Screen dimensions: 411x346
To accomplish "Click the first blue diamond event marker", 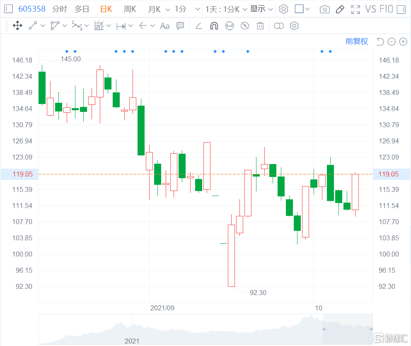I will [x=67, y=51].
